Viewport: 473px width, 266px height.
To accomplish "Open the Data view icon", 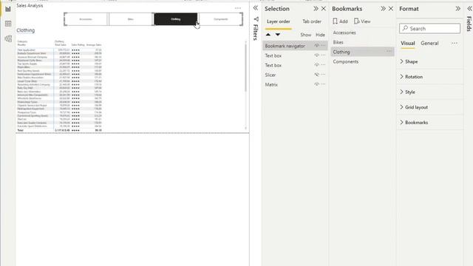I will pyautogui.click(x=8, y=24).
